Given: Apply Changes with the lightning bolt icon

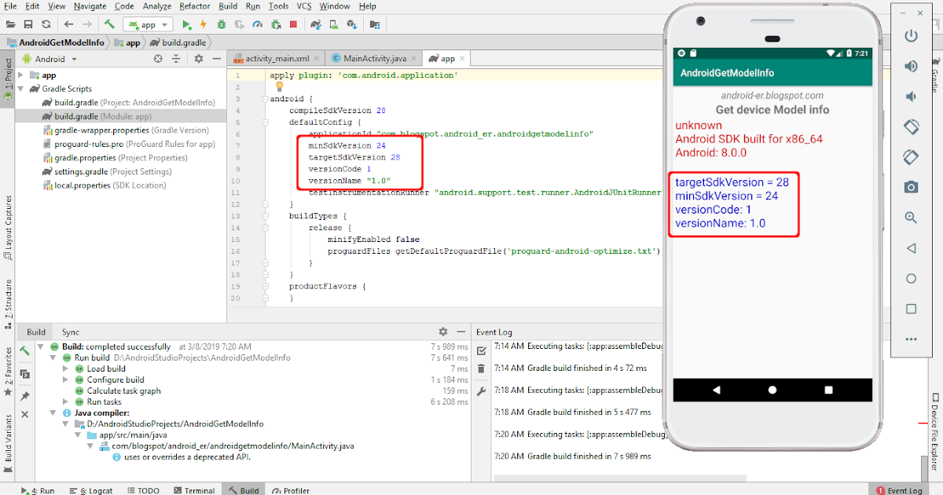Looking at the screenshot, I should (x=204, y=24).
